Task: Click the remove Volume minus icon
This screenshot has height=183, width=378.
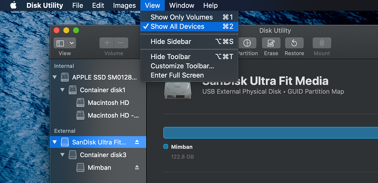Action: 121,43
